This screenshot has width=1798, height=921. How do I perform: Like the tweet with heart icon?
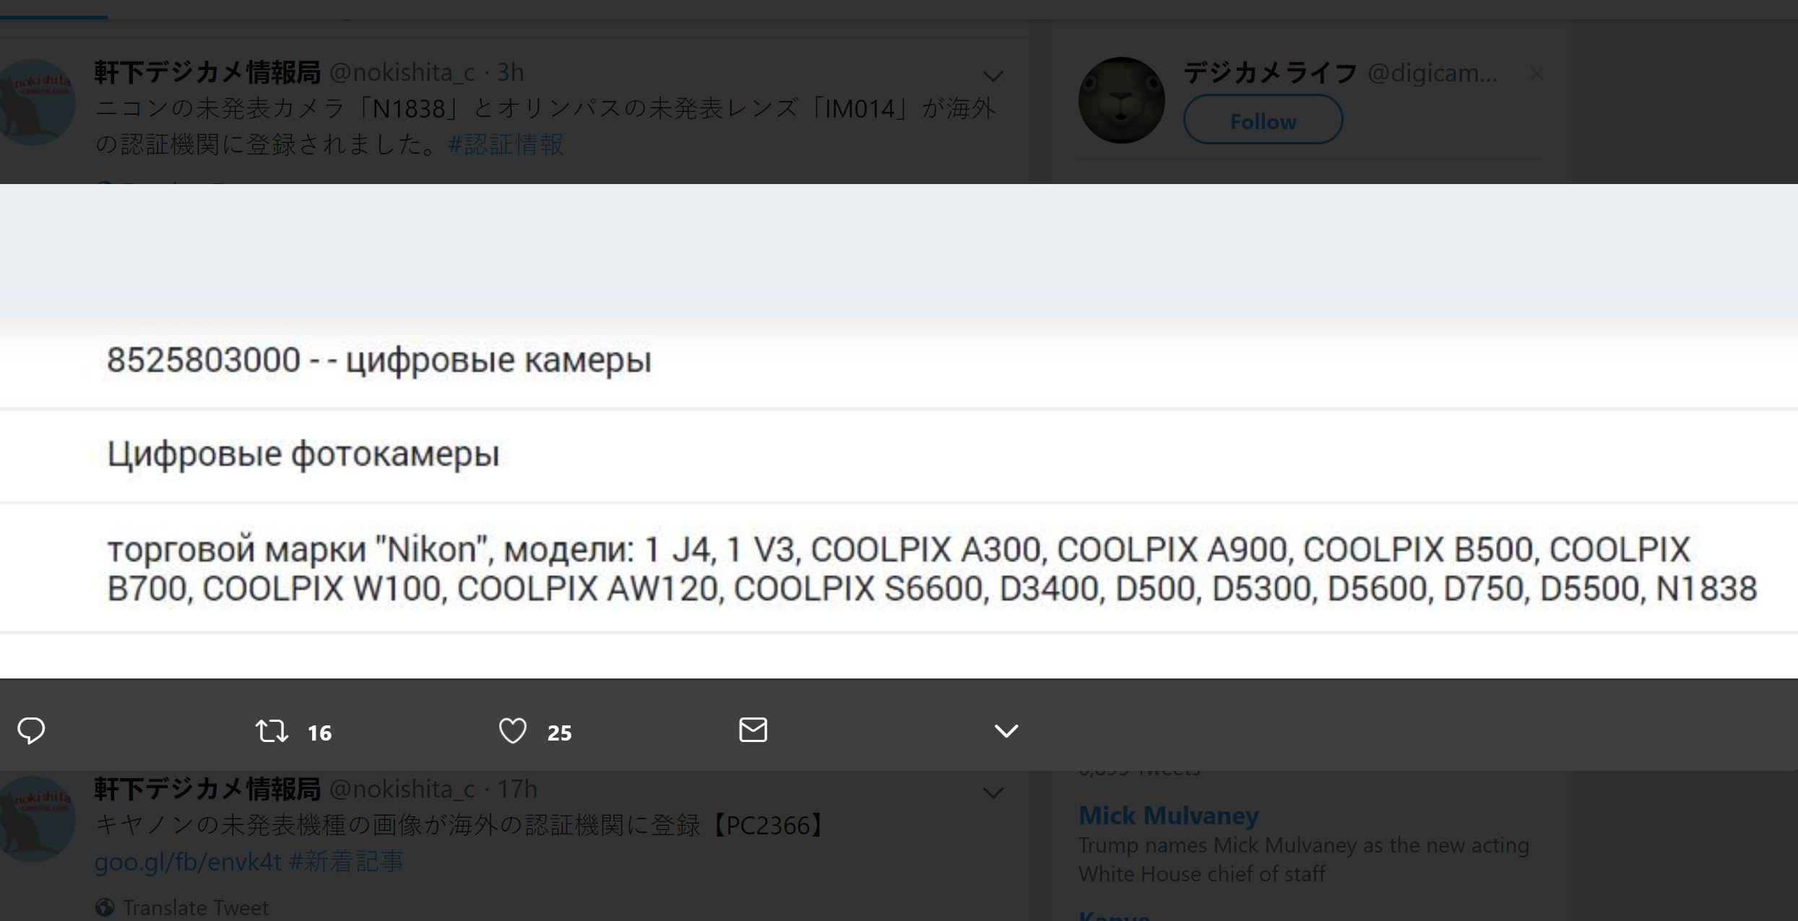point(512,731)
